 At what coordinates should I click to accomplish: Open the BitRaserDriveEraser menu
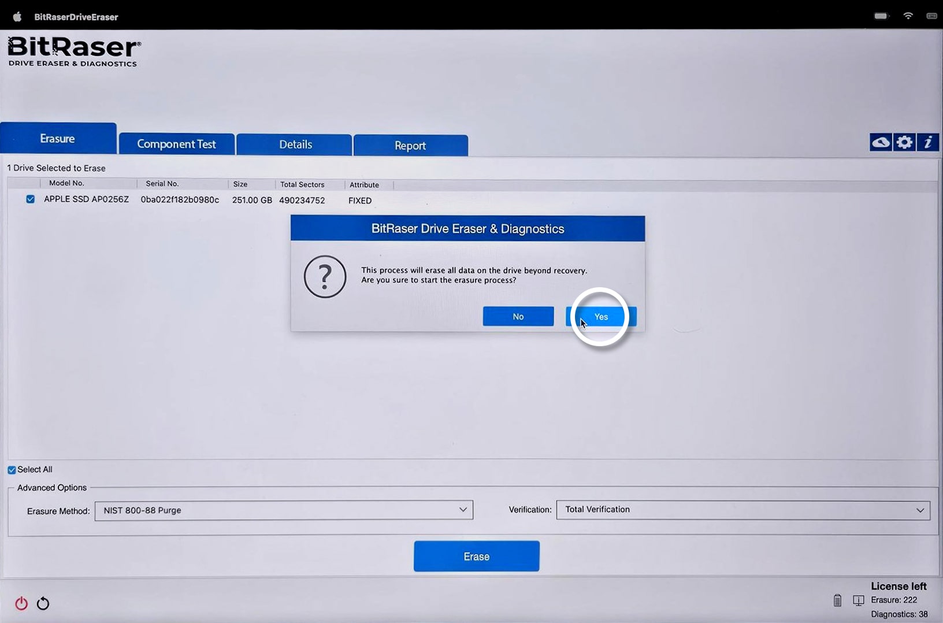tap(76, 17)
